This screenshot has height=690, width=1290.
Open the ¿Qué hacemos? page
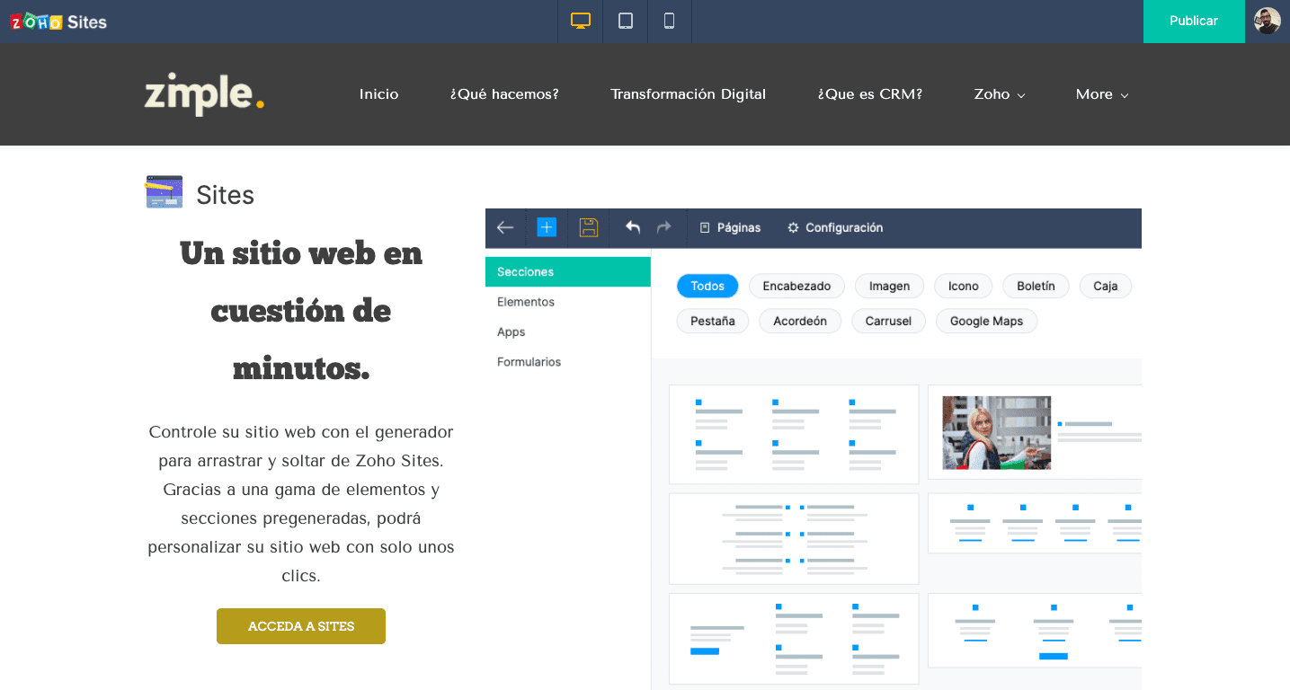(504, 94)
